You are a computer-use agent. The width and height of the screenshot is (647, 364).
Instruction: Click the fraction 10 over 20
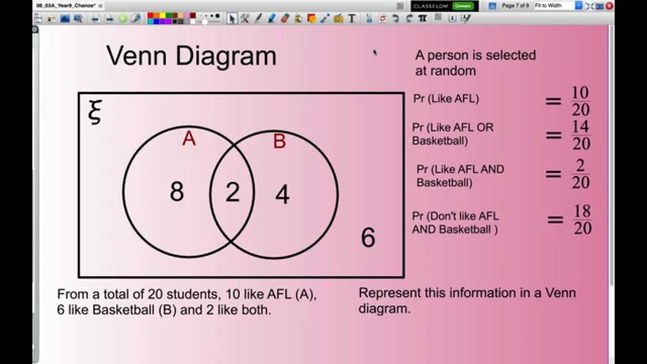click(x=580, y=101)
